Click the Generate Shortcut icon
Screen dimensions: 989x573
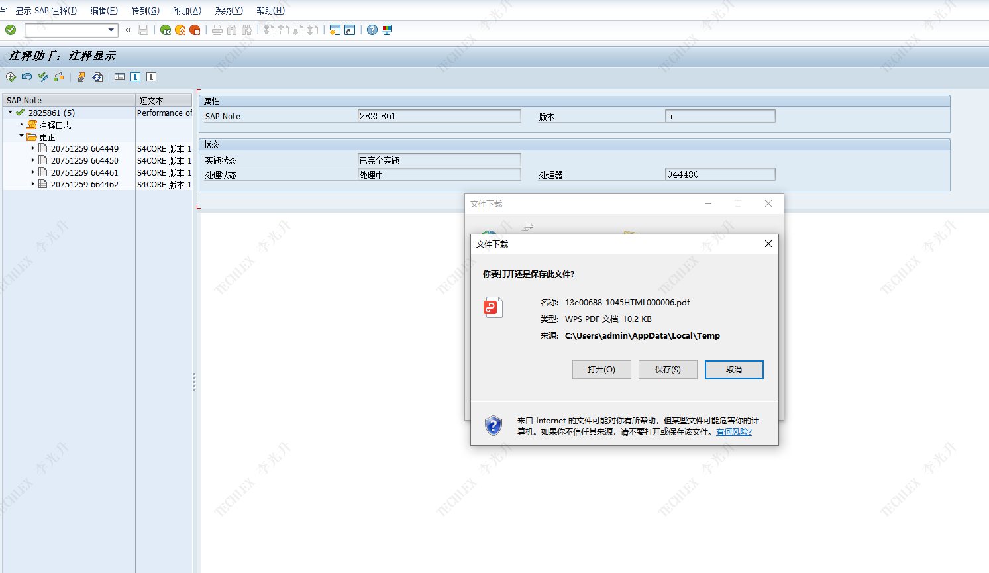[350, 30]
